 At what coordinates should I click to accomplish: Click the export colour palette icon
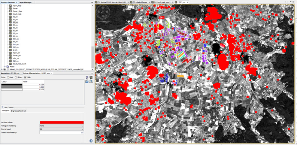point(91,81)
